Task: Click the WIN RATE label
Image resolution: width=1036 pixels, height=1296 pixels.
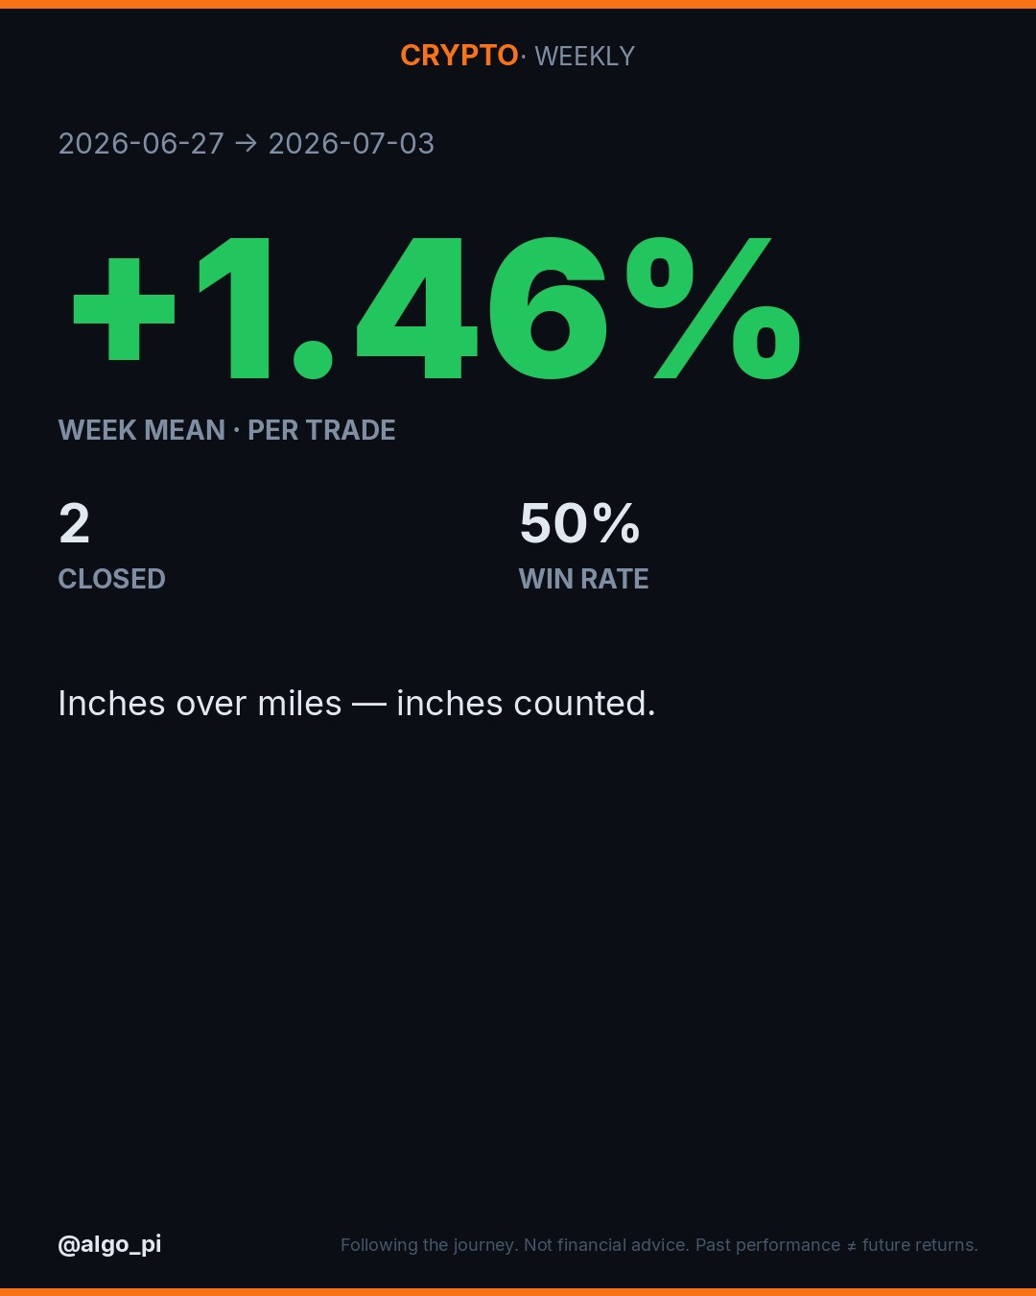Action: 584,579
